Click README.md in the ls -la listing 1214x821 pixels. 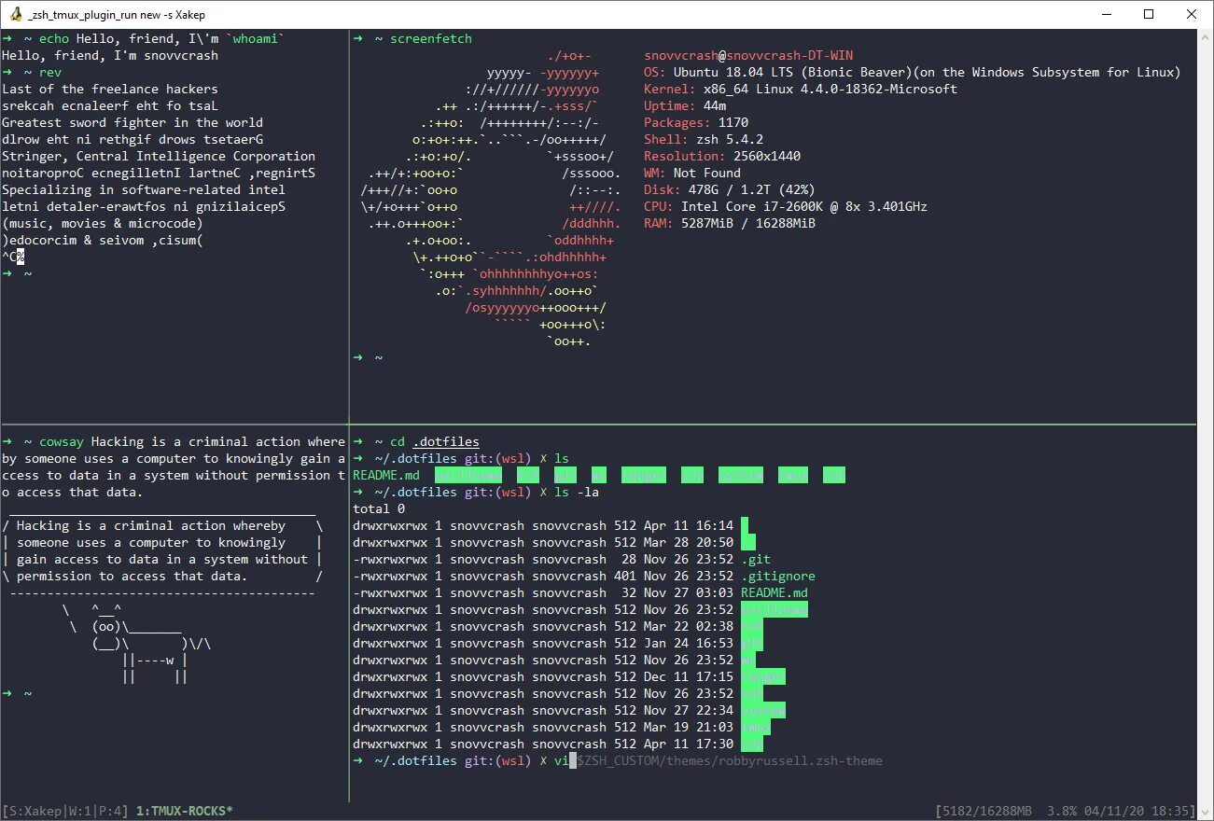774,592
